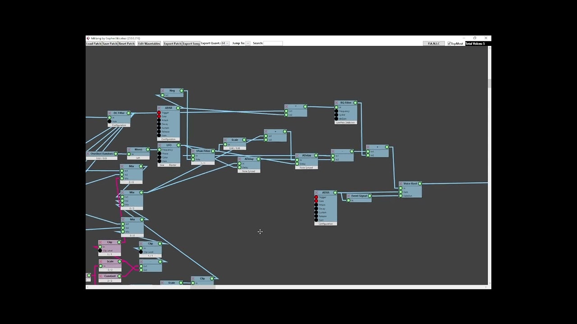Click the black Pole port on DC Filter

[x=110, y=121]
